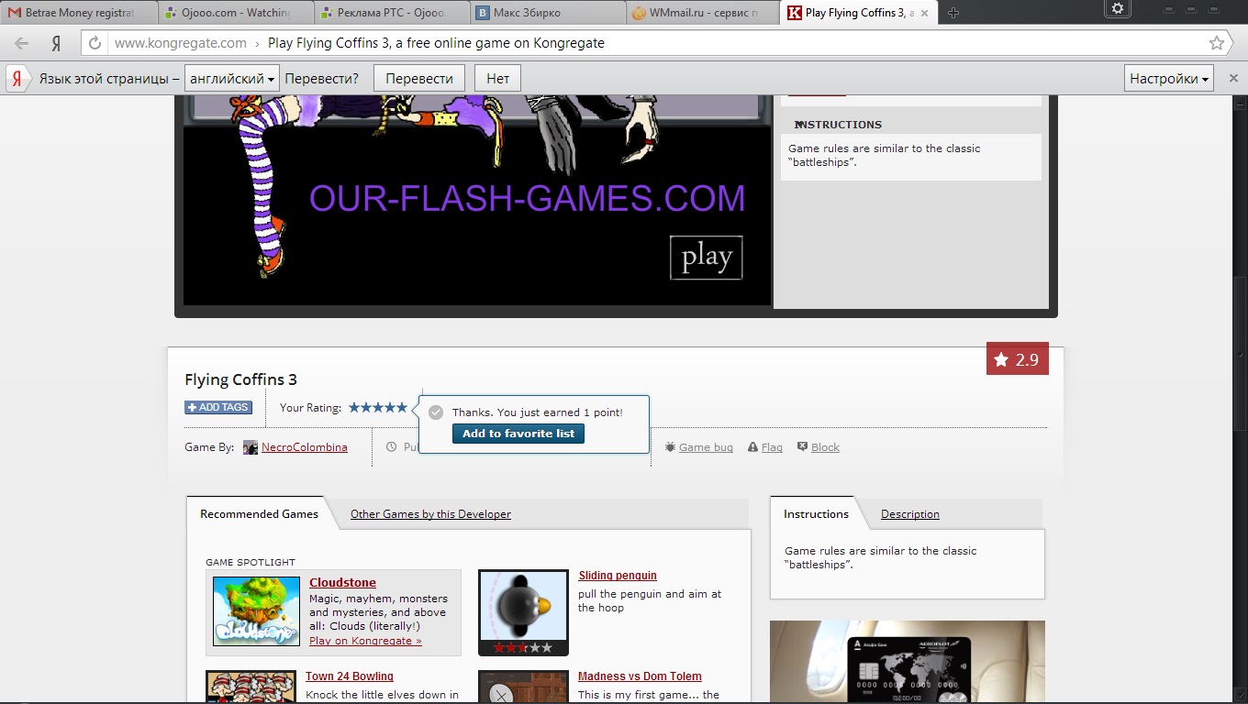Rate the game one star

(x=353, y=407)
